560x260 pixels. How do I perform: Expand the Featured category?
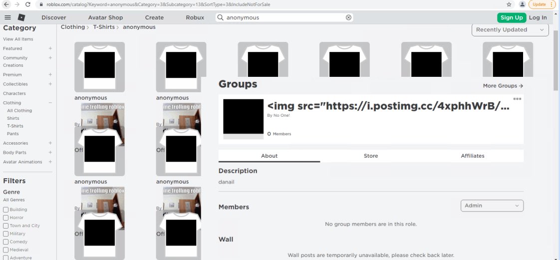[50, 48]
